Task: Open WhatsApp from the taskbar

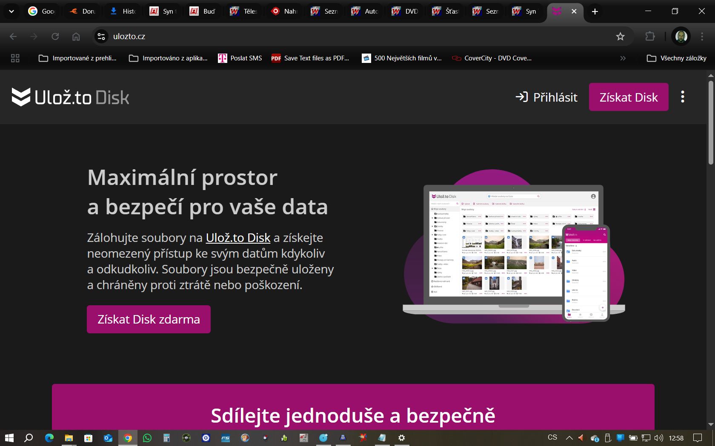Action: coord(147,437)
